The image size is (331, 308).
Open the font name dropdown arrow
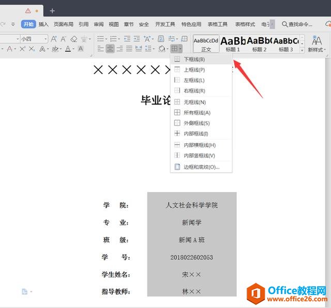(18, 39)
